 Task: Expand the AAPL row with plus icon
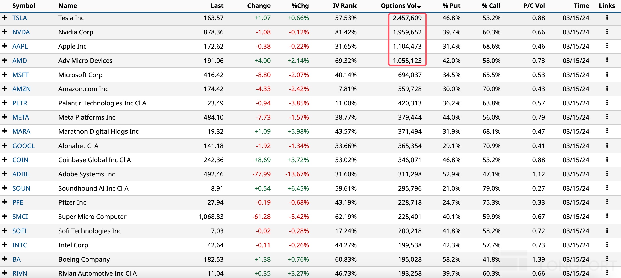point(5,46)
